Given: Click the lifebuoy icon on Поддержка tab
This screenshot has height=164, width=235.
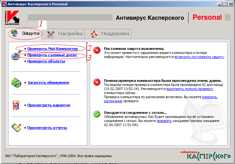Looking at the screenshot, I should [x=94, y=34].
